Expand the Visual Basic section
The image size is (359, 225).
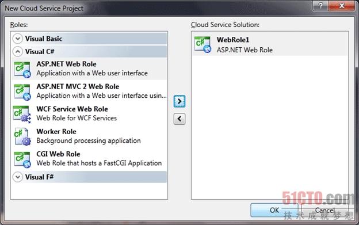[x=18, y=39]
